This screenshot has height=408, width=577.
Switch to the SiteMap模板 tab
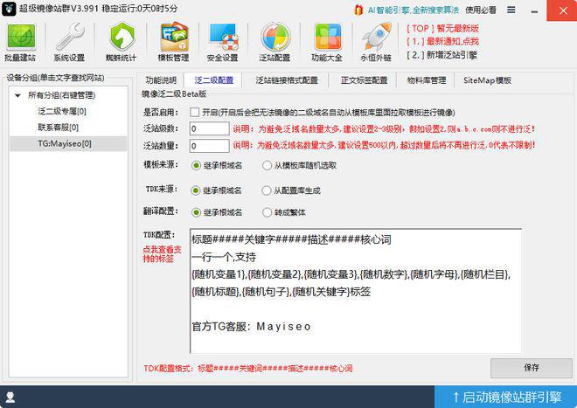click(487, 80)
